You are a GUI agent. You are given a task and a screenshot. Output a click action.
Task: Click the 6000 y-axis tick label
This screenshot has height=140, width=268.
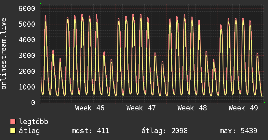click(27, 8)
